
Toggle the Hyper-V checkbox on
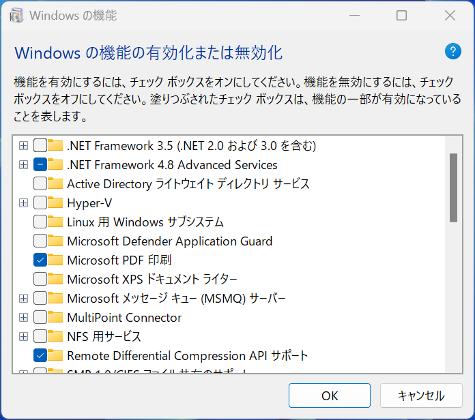click(40, 203)
